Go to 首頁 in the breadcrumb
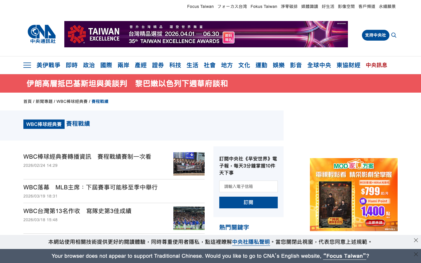This screenshot has height=263, width=421. click(27, 101)
